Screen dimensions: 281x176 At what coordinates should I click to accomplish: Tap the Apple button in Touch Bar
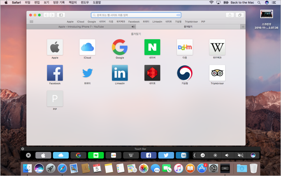[x=43, y=155]
